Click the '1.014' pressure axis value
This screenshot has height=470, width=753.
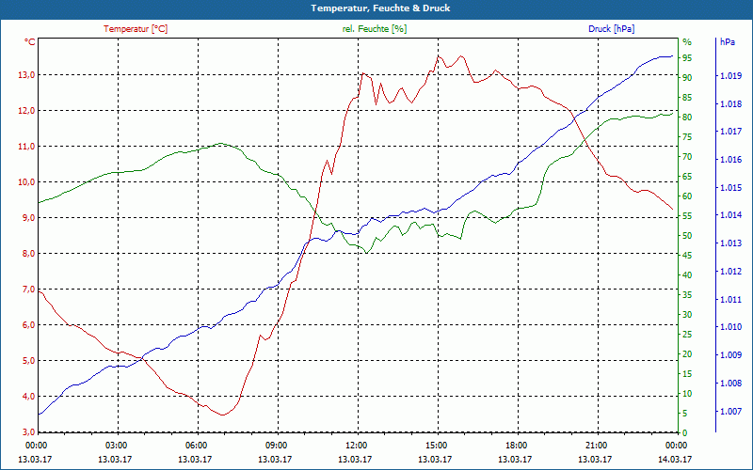(x=730, y=215)
